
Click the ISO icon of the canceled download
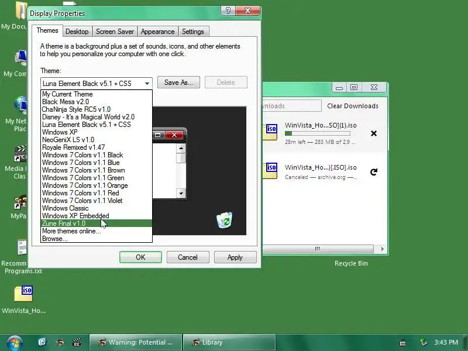pyautogui.click(x=270, y=171)
